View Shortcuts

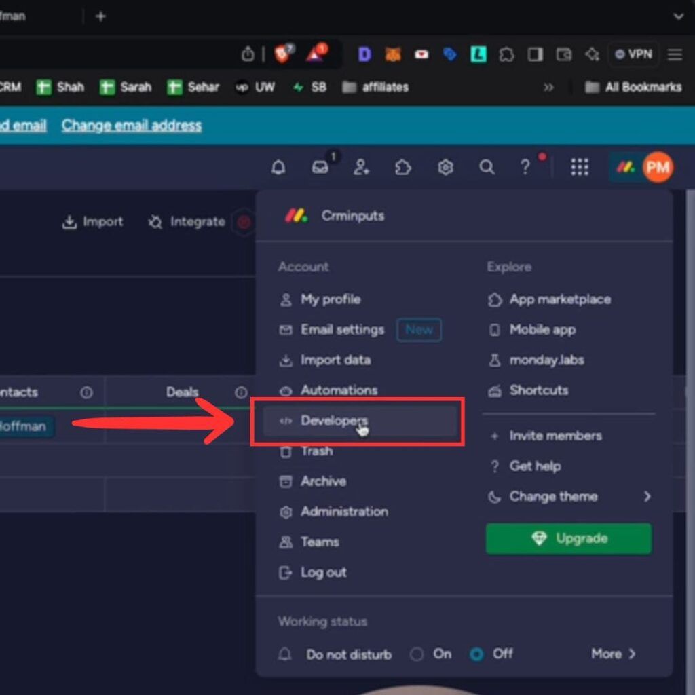point(528,390)
